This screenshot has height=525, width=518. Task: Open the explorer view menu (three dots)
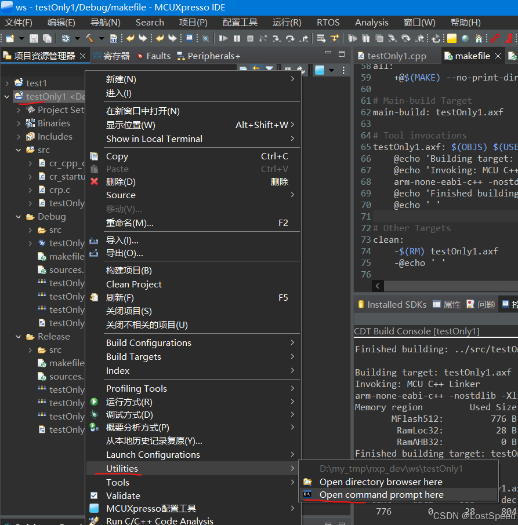[343, 70]
